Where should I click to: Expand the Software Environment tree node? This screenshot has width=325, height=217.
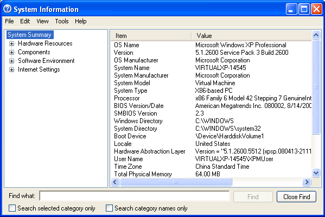11,61
